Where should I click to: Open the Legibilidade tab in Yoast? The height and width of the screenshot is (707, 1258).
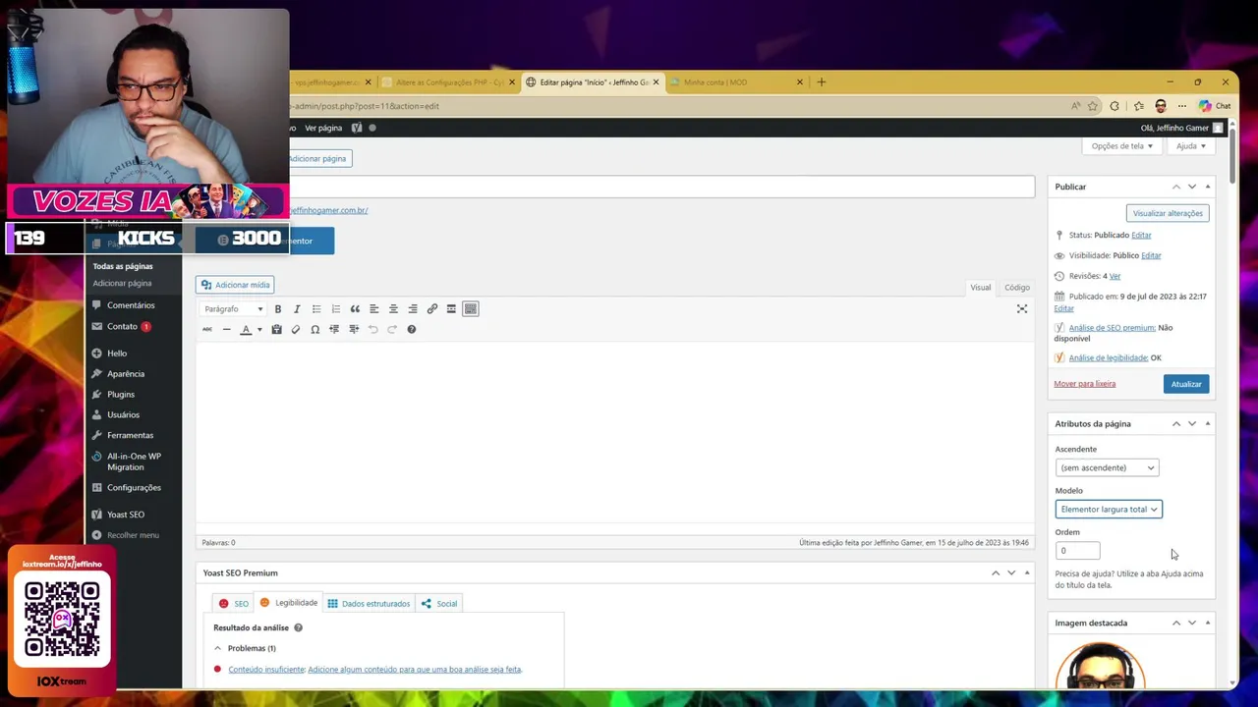click(289, 603)
